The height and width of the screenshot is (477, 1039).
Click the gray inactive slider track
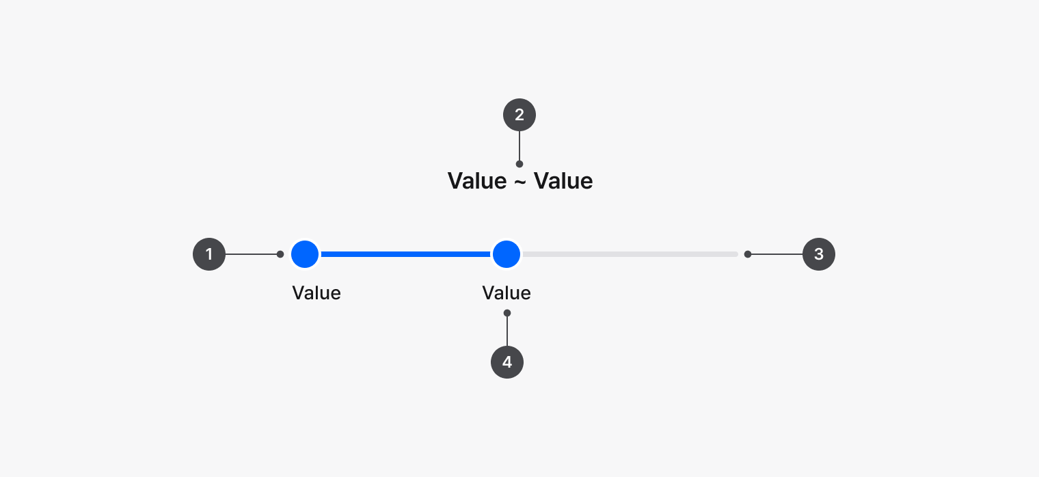(629, 254)
